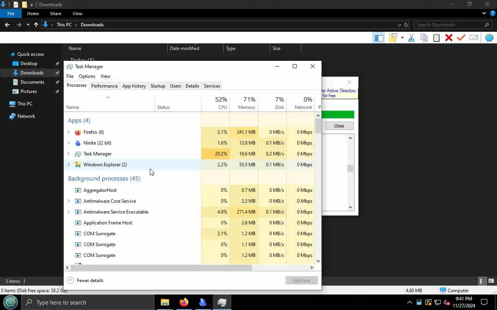The height and width of the screenshot is (310, 497).
Task: Click the Preview pane icon in Explorer toolbar
Action: click(x=379, y=38)
